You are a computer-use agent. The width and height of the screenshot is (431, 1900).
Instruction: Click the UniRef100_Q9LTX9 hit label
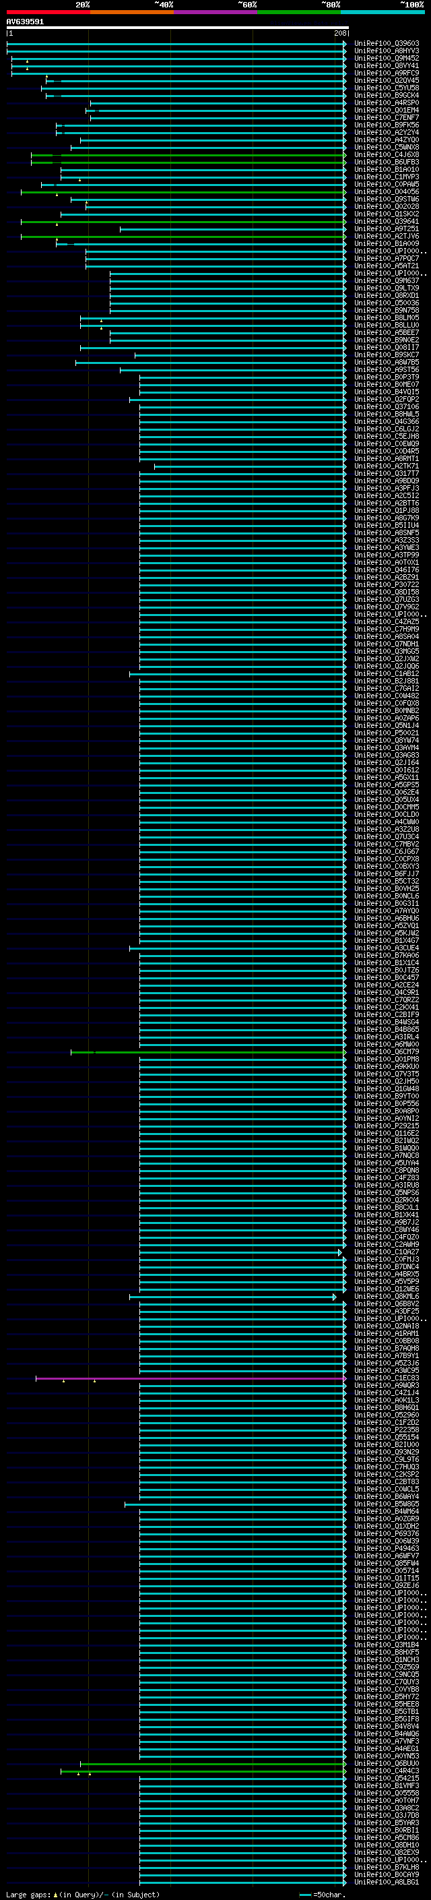tap(387, 288)
